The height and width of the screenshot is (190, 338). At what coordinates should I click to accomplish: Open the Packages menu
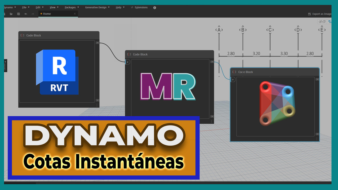[x=72, y=7]
